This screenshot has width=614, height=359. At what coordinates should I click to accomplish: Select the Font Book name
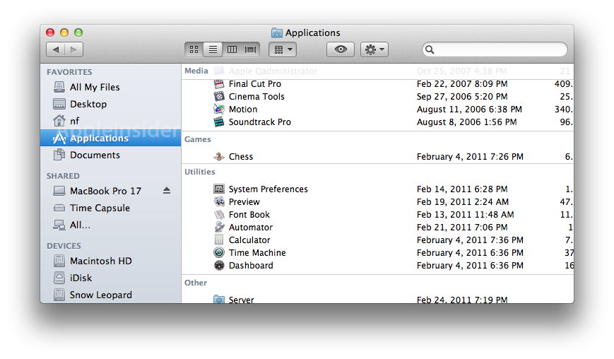(249, 215)
